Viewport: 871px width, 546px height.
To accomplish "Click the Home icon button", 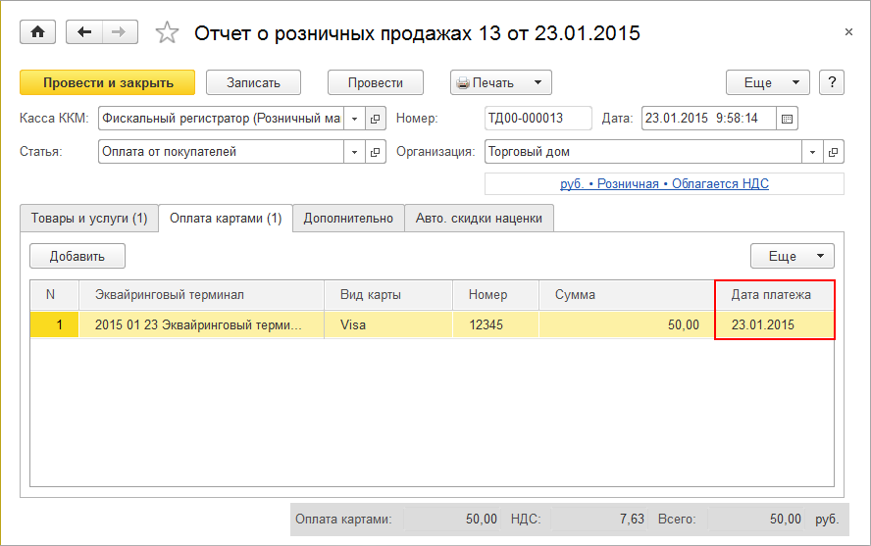I will pos(37,32).
